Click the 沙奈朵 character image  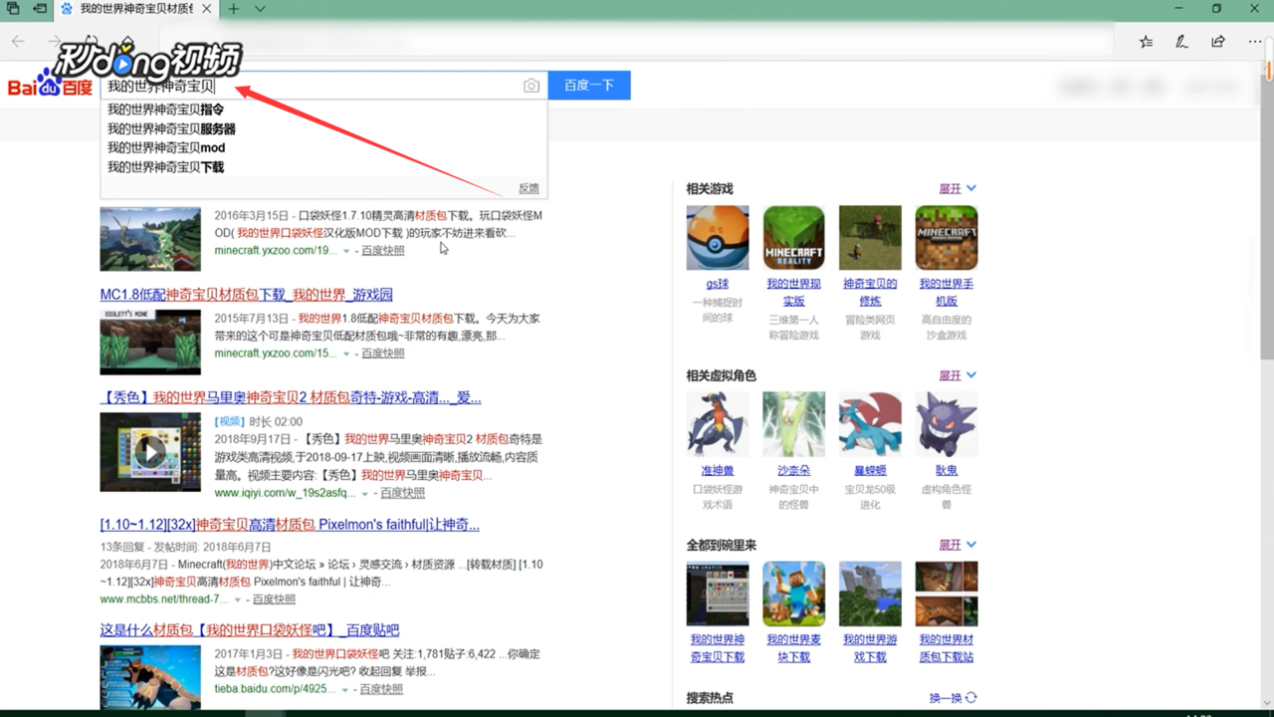(794, 424)
